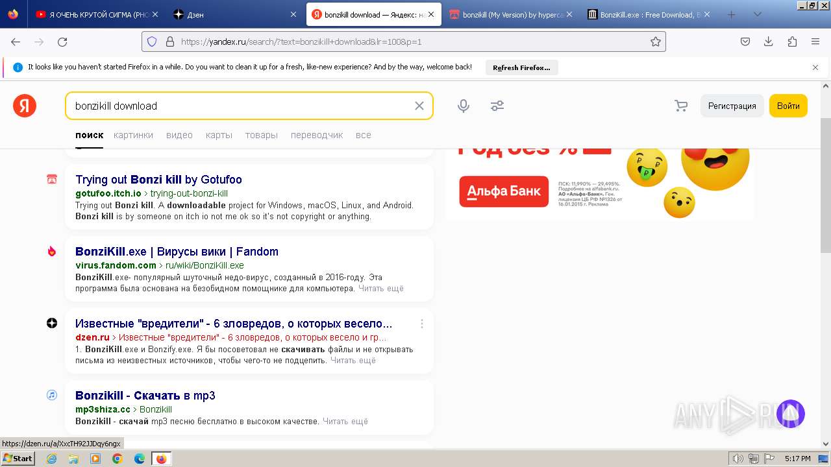Dismiss the Firefox refresh notification bar
831x467 pixels.
[x=815, y=67]
